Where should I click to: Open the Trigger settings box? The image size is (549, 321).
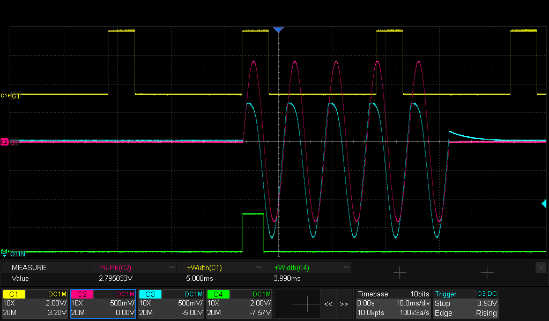[x=465, y=304]
